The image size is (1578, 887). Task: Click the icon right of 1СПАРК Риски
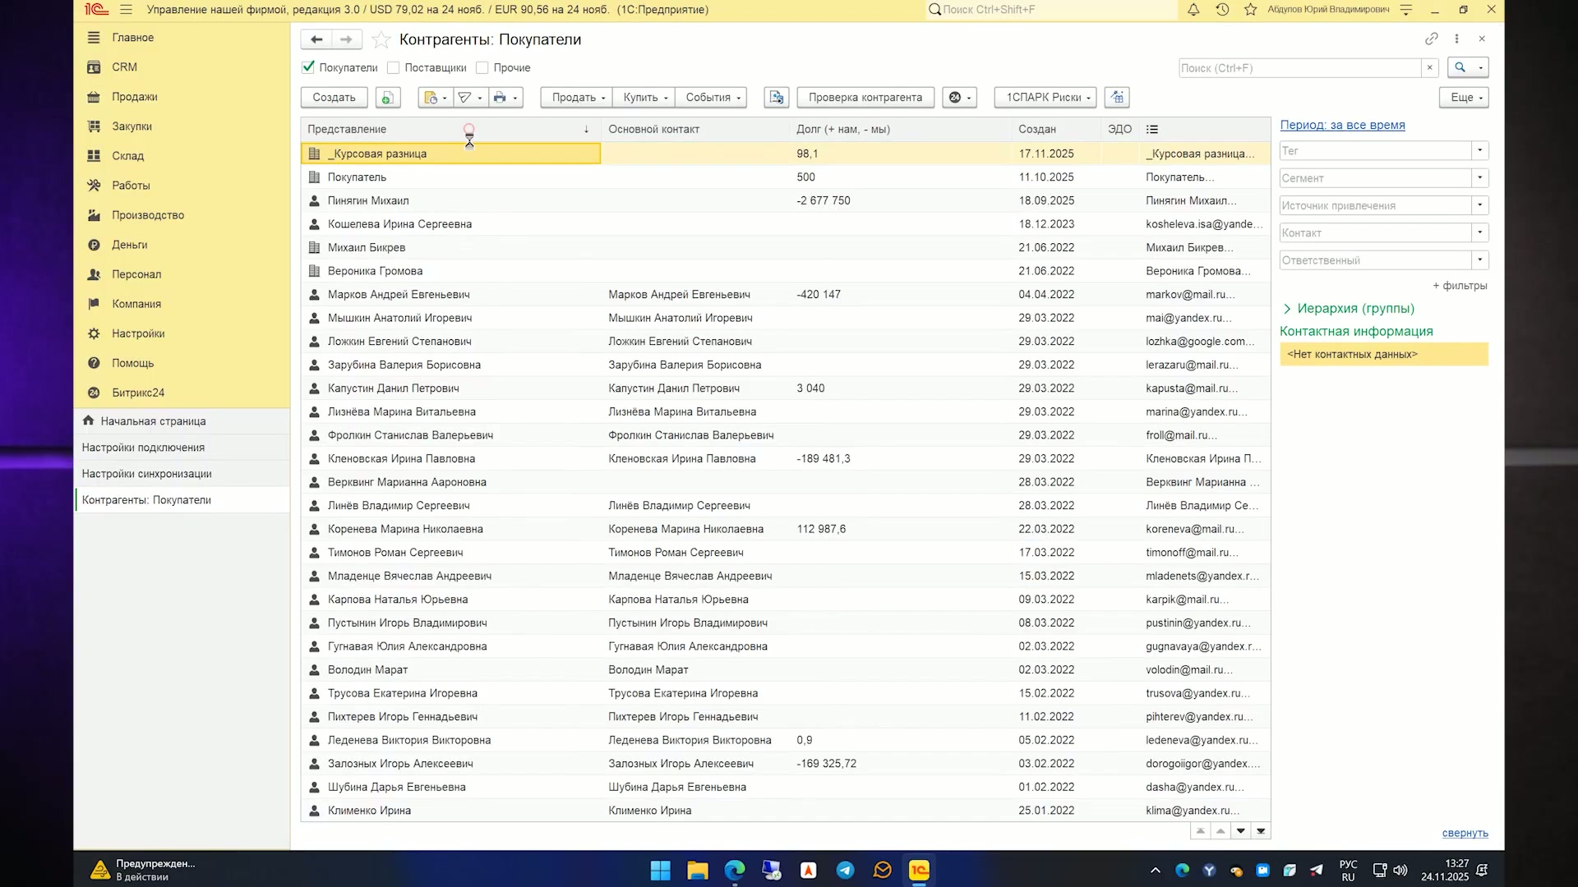1117,98
